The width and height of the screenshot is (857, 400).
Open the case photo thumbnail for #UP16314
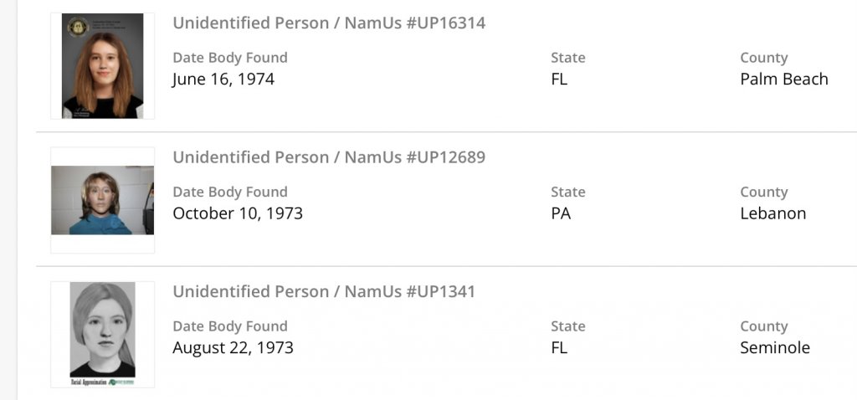point(102,66)
